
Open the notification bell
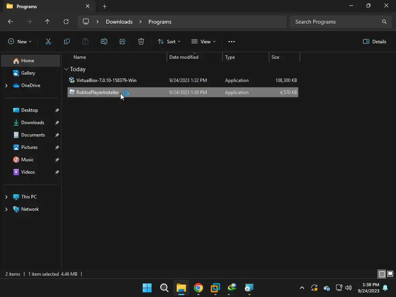pyautogui.click(x=386, y=288)
